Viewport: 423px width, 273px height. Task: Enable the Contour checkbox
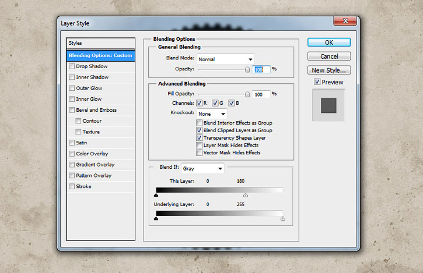(78, 121)
